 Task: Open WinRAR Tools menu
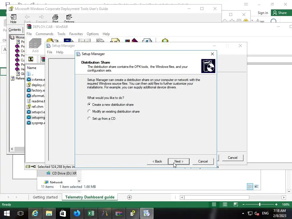click(61, 34)
